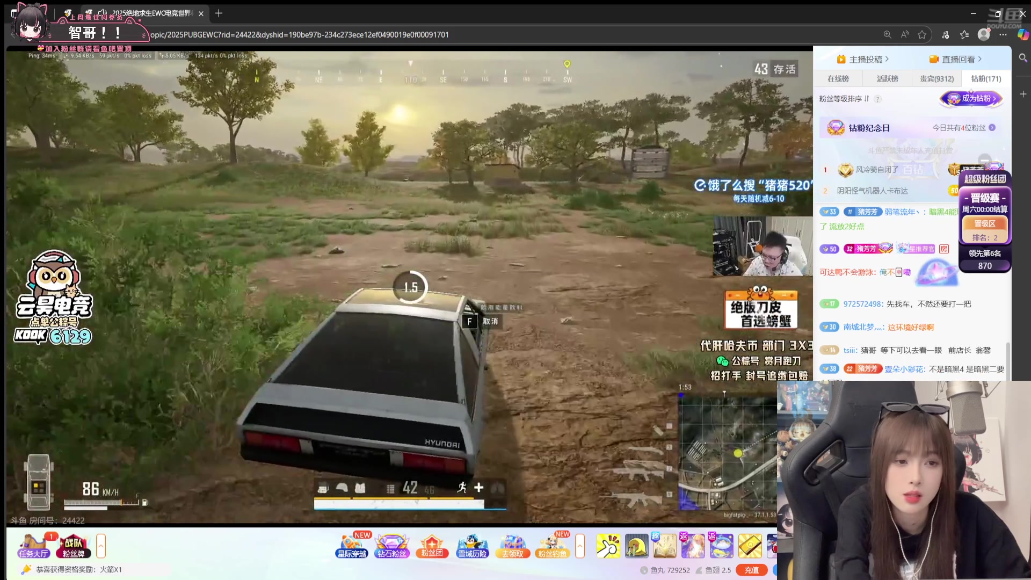Send the anime girl gift marked 返
The height and width of the screenshot is (580, 1031).
693,546
